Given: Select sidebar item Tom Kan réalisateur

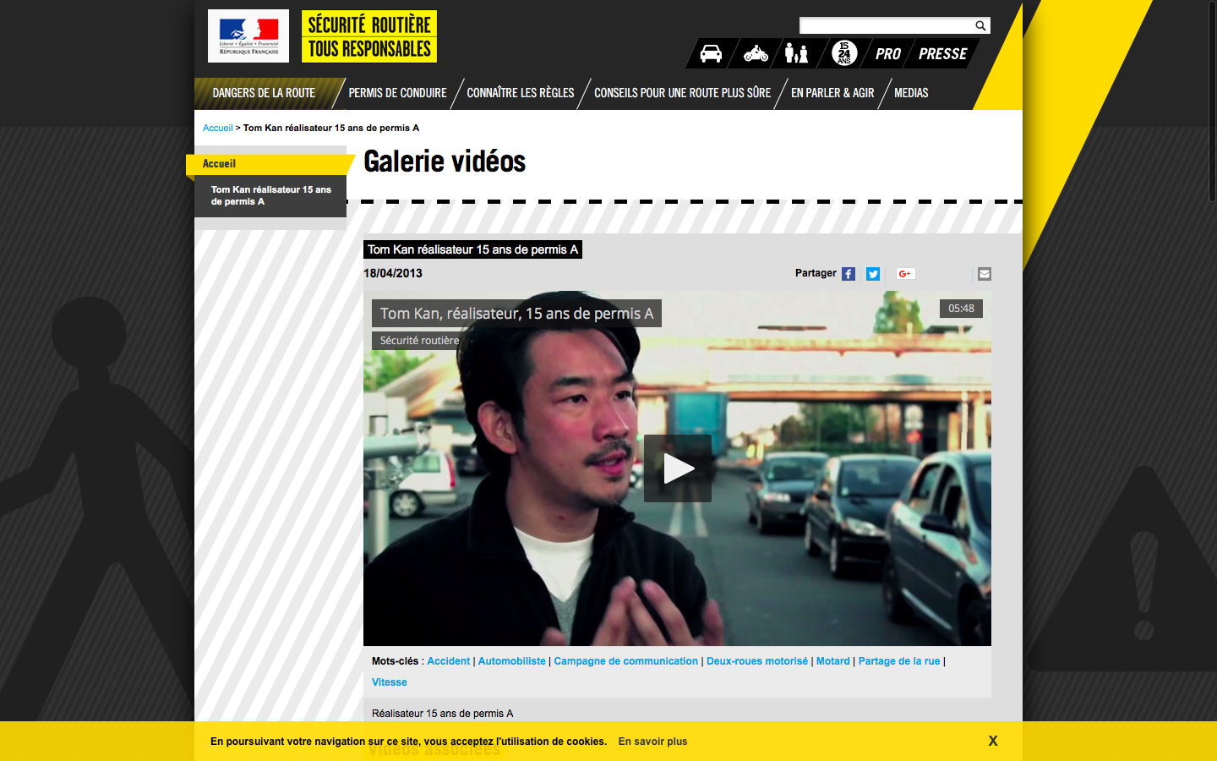Looking at the screenshot, I should point(270,196).
